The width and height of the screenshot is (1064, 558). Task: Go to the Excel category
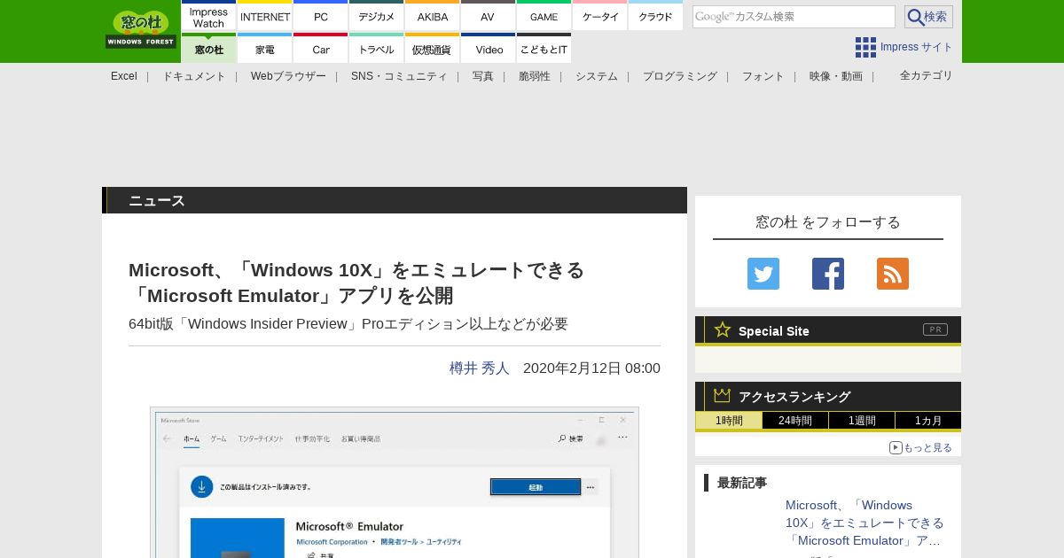124,76
